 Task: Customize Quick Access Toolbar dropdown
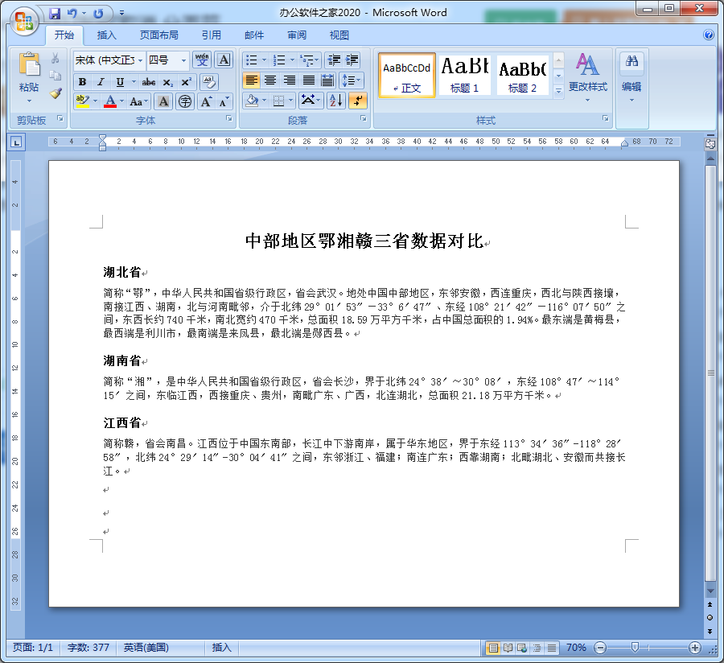tap(122, 13)
